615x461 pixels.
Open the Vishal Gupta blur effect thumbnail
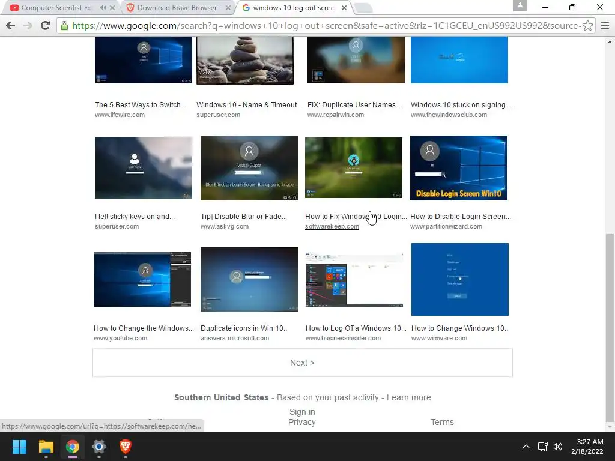point(249,168)
